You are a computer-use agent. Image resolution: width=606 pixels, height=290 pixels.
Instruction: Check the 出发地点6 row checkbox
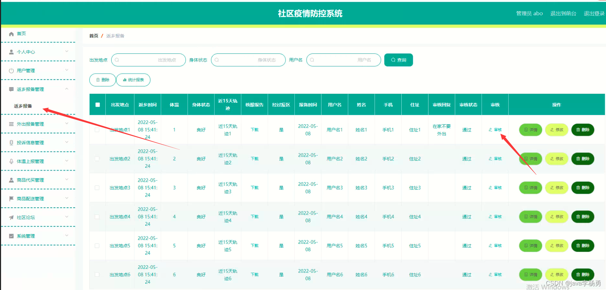97,275
